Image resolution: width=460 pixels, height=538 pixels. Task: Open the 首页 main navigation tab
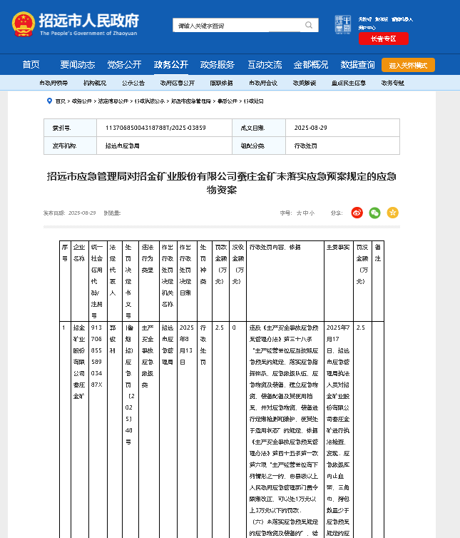(31, 65)
